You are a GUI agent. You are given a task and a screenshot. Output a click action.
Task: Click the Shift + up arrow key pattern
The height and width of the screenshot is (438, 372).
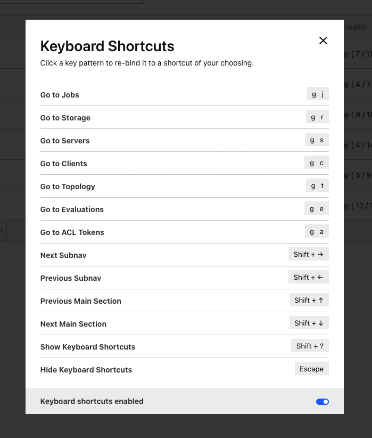point(309,301)
